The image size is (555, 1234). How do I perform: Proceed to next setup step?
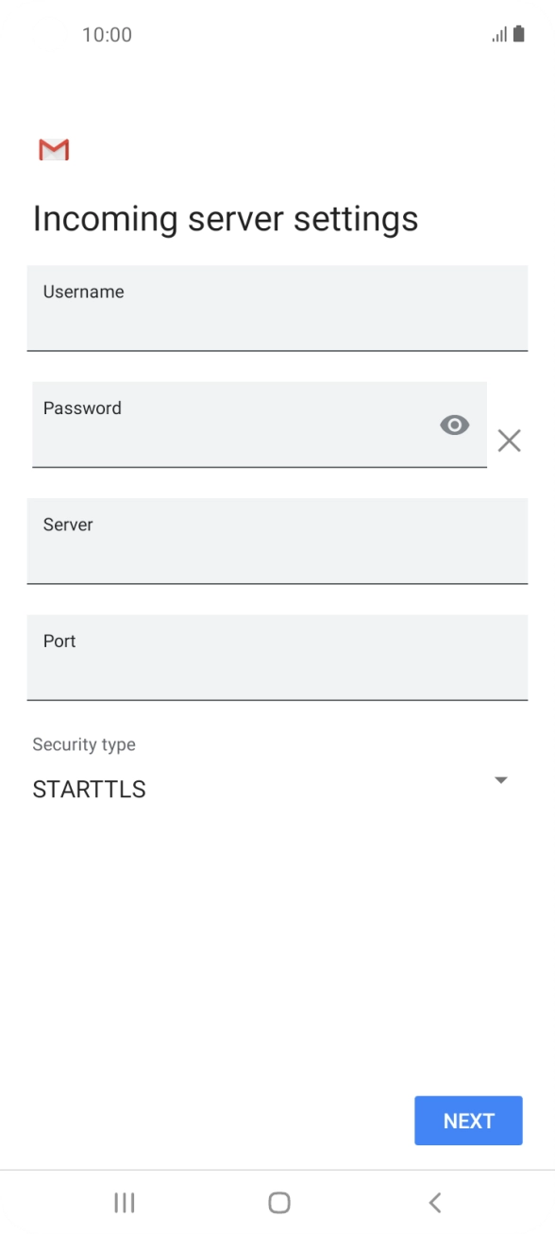[x=468, y=1120]
